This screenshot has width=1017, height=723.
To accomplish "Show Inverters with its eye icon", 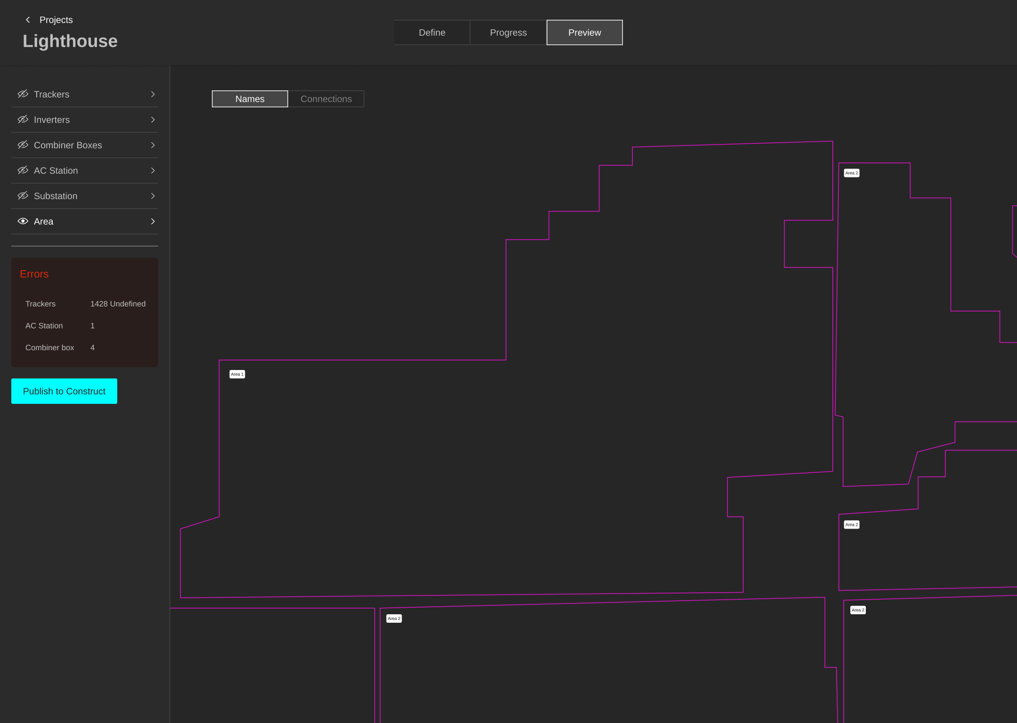I will click(23, 120).
